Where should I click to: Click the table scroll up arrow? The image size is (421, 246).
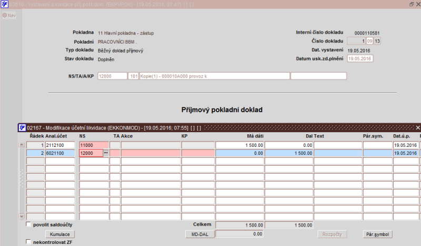click(x=22, y=145)
